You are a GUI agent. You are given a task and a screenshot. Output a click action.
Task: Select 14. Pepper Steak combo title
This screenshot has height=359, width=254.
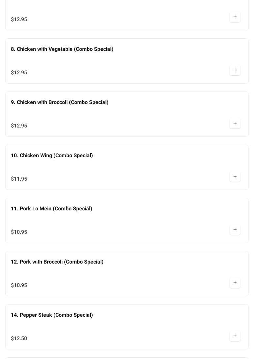click(52, 315)
